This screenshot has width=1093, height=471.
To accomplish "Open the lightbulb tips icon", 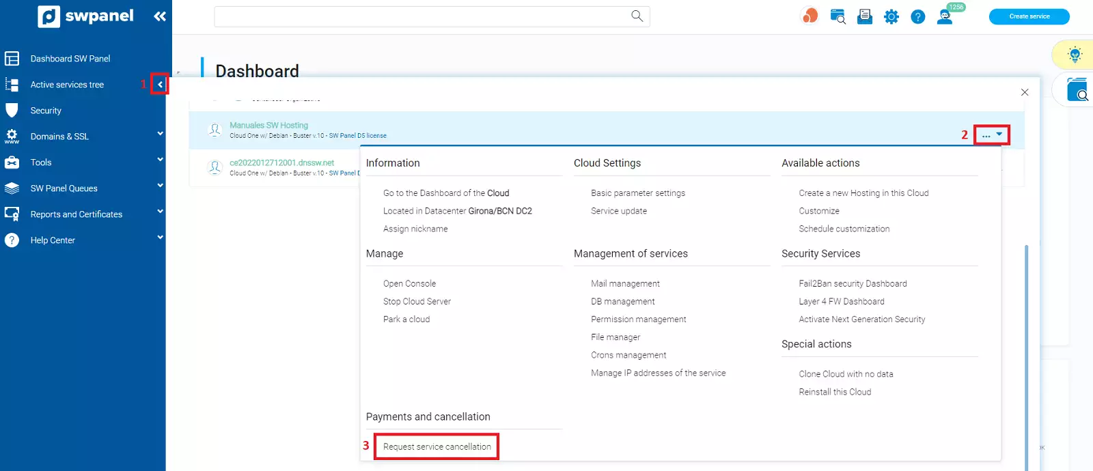I will [1075, 55].
